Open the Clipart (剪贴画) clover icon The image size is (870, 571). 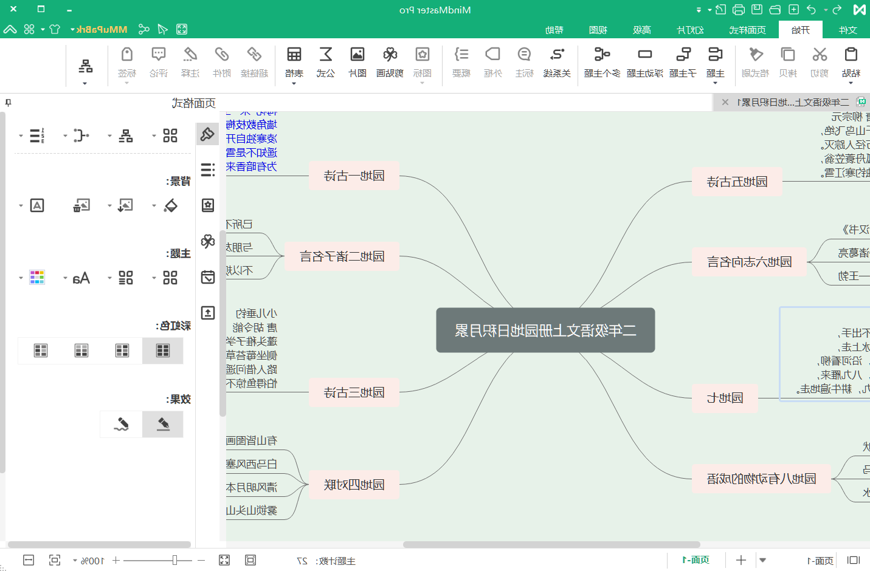click(x=390, y=55)
